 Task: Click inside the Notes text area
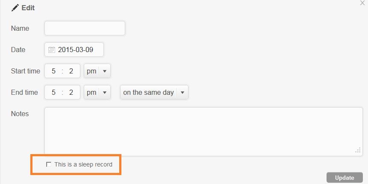coord(203,131)
